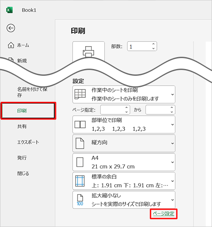Open the 部単位で印刷 collation dropdown
This screenshot has height=227, width=212.
pos(124,125)
